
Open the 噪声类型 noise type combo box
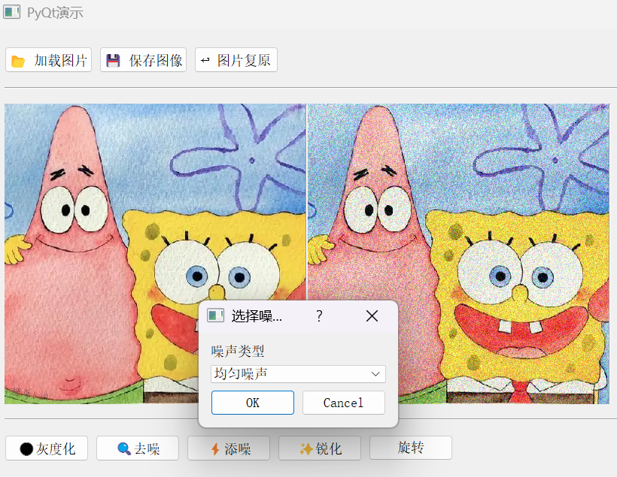[298, 374]
